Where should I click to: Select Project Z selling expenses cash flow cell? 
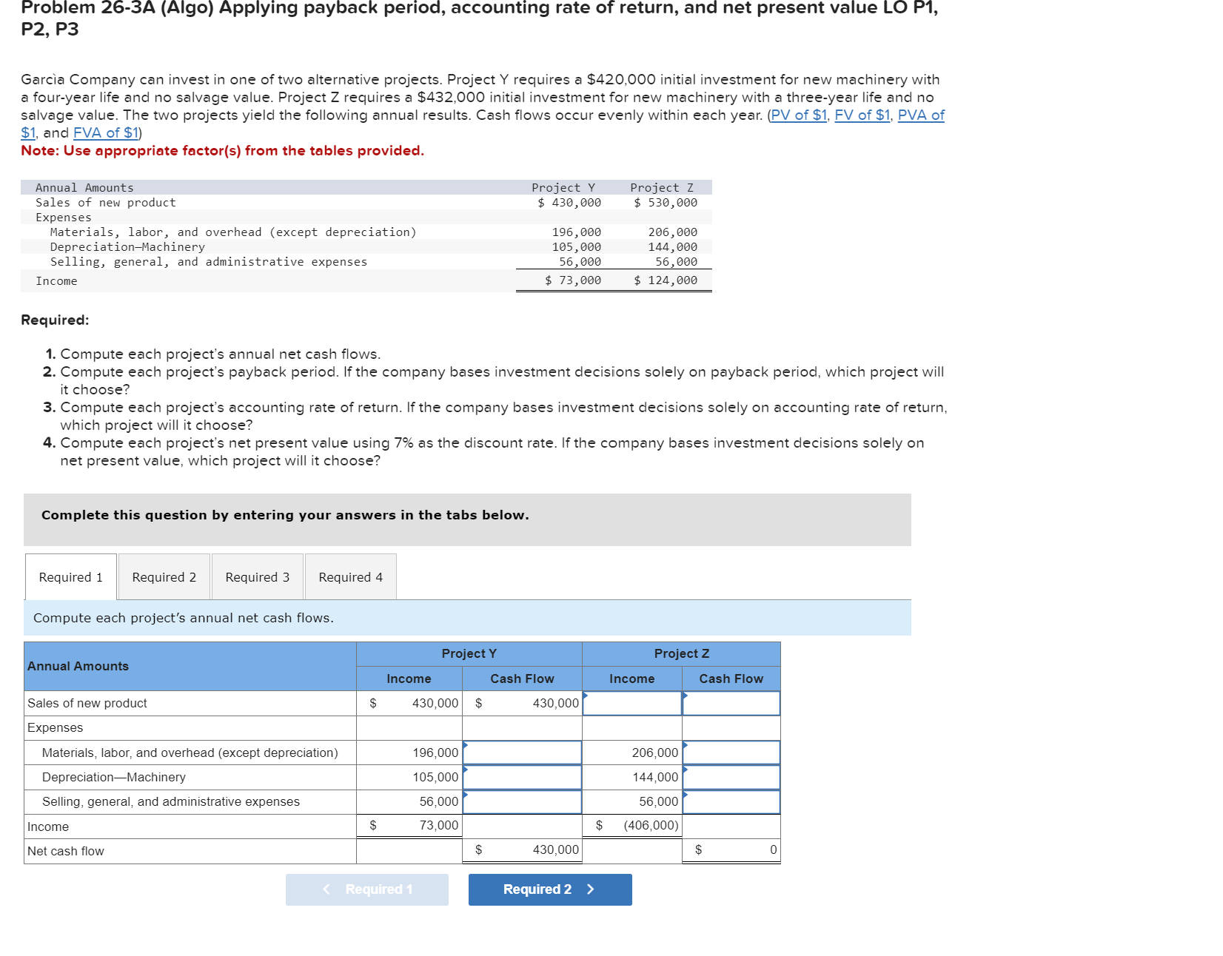click(731, 801)
